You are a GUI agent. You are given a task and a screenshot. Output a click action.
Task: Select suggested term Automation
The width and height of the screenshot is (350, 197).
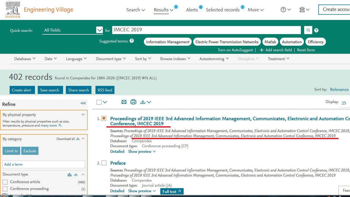click(x=292, y=42)
